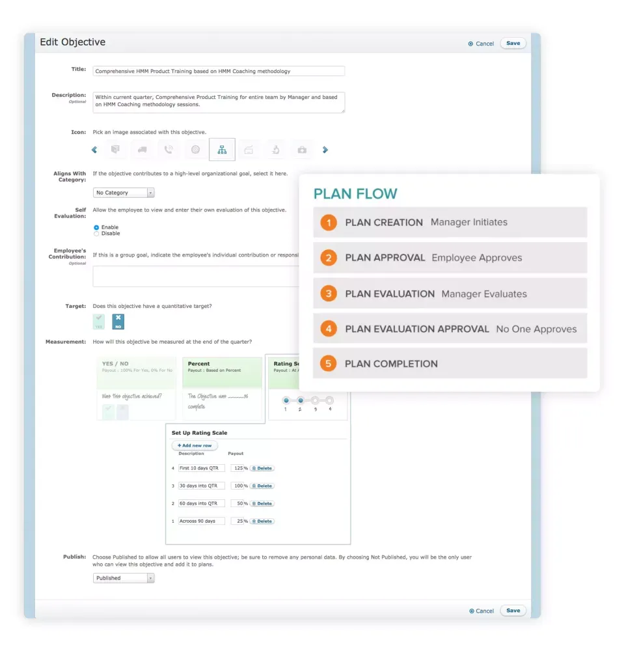
Task: Set quantitative target to YES
Action: pos(99,322)
